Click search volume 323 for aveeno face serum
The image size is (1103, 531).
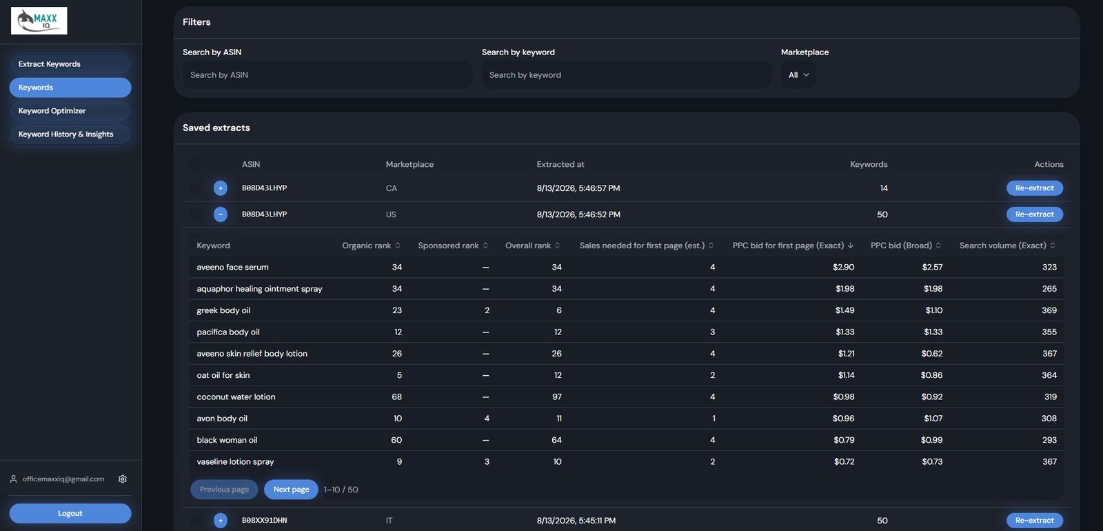point(1049,268)
